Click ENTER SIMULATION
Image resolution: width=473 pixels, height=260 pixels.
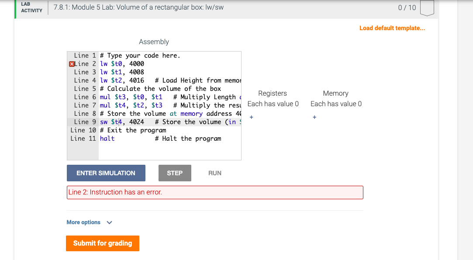coord(106,173)
